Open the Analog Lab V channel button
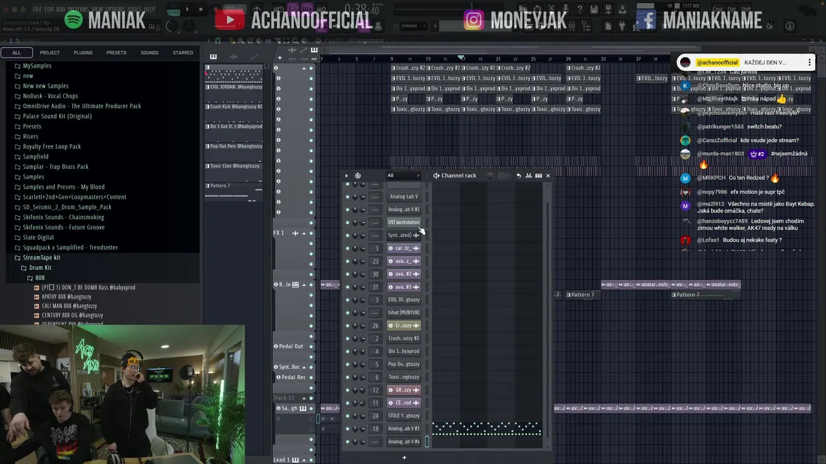 [404, 197]
